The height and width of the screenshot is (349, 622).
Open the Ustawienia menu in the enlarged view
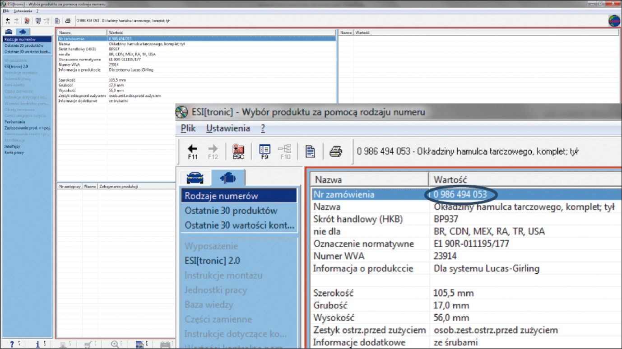pyautogui.click(x=228, y=129)
